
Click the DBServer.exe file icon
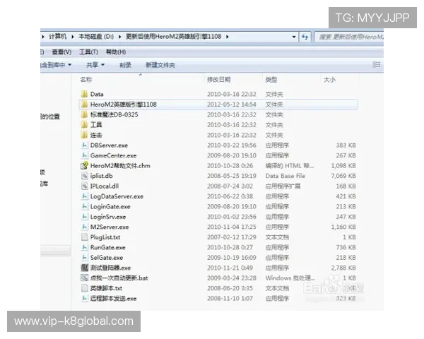[x=84, y=145]
